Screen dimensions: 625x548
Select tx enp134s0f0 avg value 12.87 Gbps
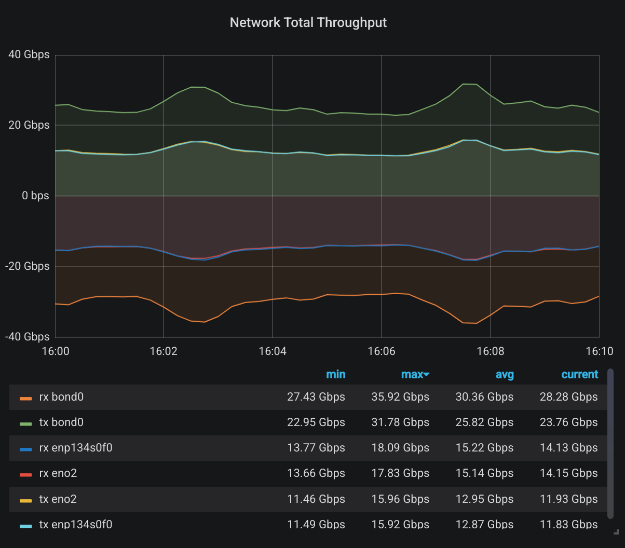click(x=484, y=525)
